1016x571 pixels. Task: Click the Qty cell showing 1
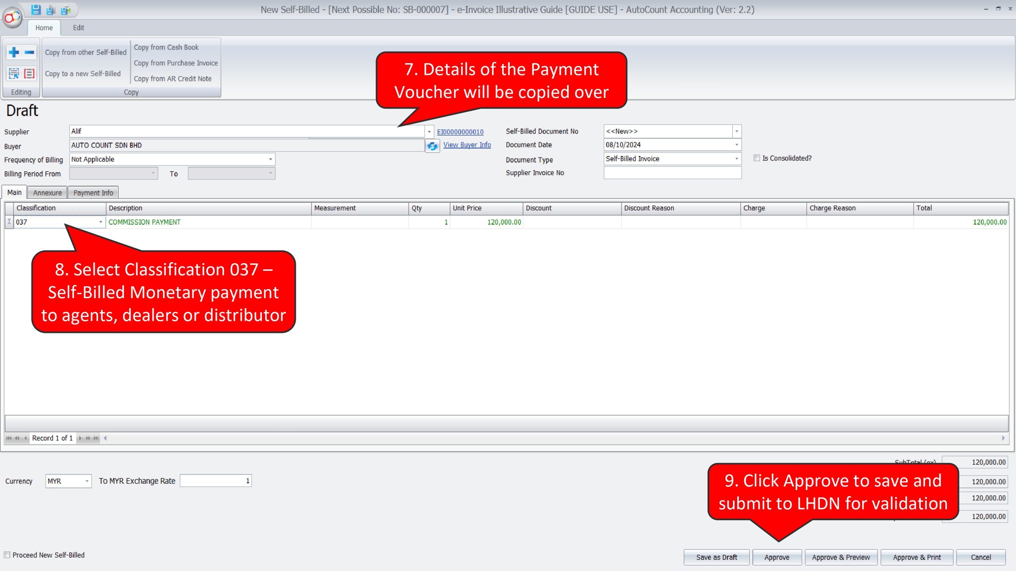pos(429,222)
